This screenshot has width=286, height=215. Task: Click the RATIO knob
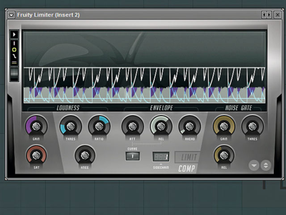pos(99,126)
